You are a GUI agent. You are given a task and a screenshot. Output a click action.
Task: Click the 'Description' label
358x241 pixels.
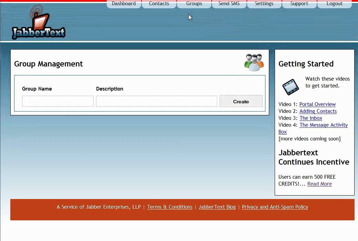[109, 89]
